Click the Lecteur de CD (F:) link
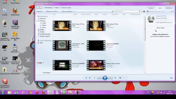176x99 pixels. pos(161,16)
